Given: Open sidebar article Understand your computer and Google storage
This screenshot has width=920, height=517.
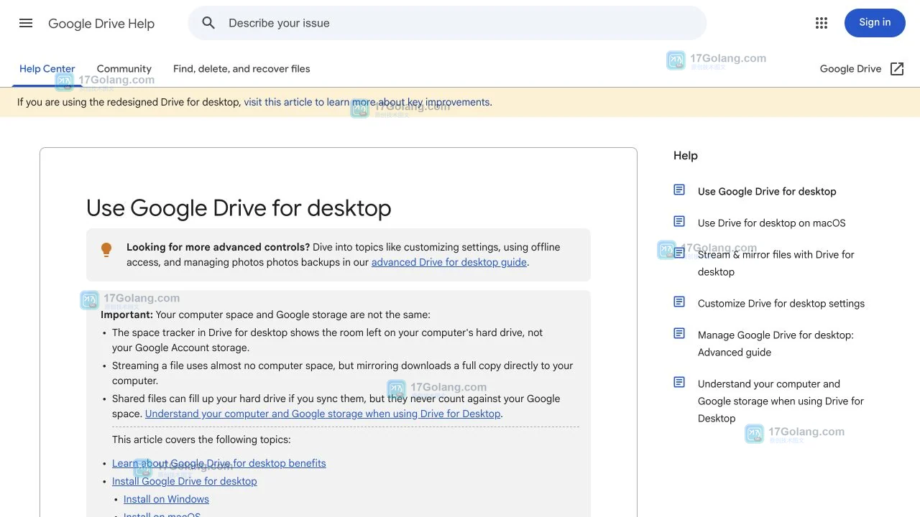Looking at the screenshot, I should 781,401.
